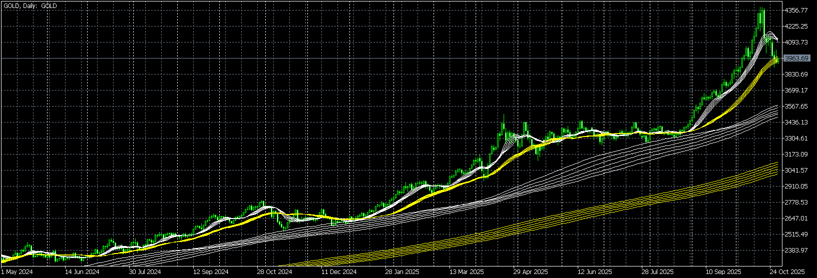817x278 pixels.
Task: Select the 2910.05 price scale label
Action: 796,186
